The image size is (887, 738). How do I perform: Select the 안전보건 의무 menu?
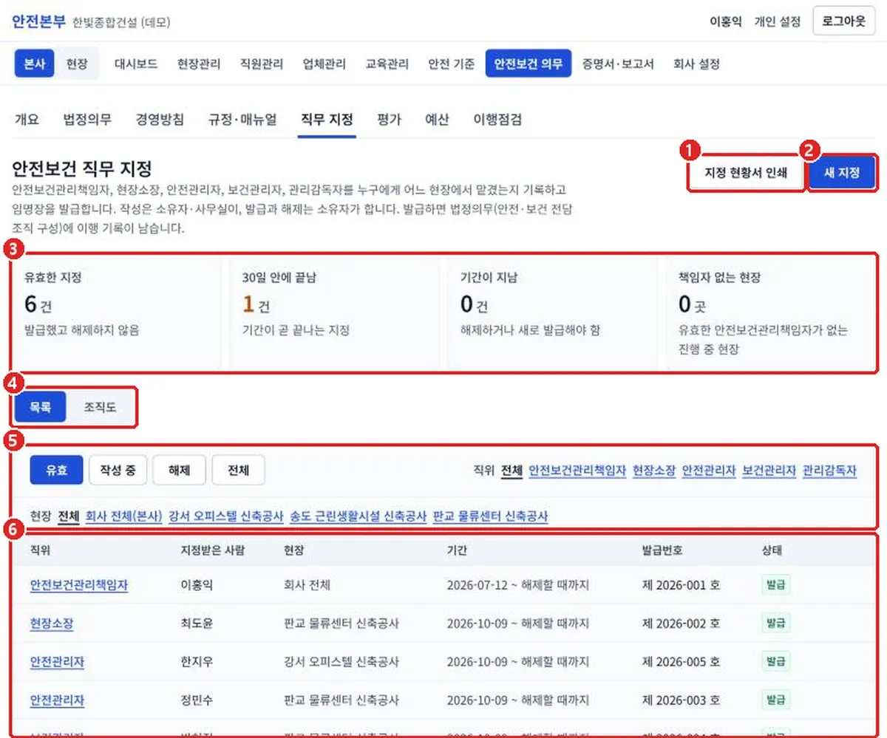click(x=529, y=64)
